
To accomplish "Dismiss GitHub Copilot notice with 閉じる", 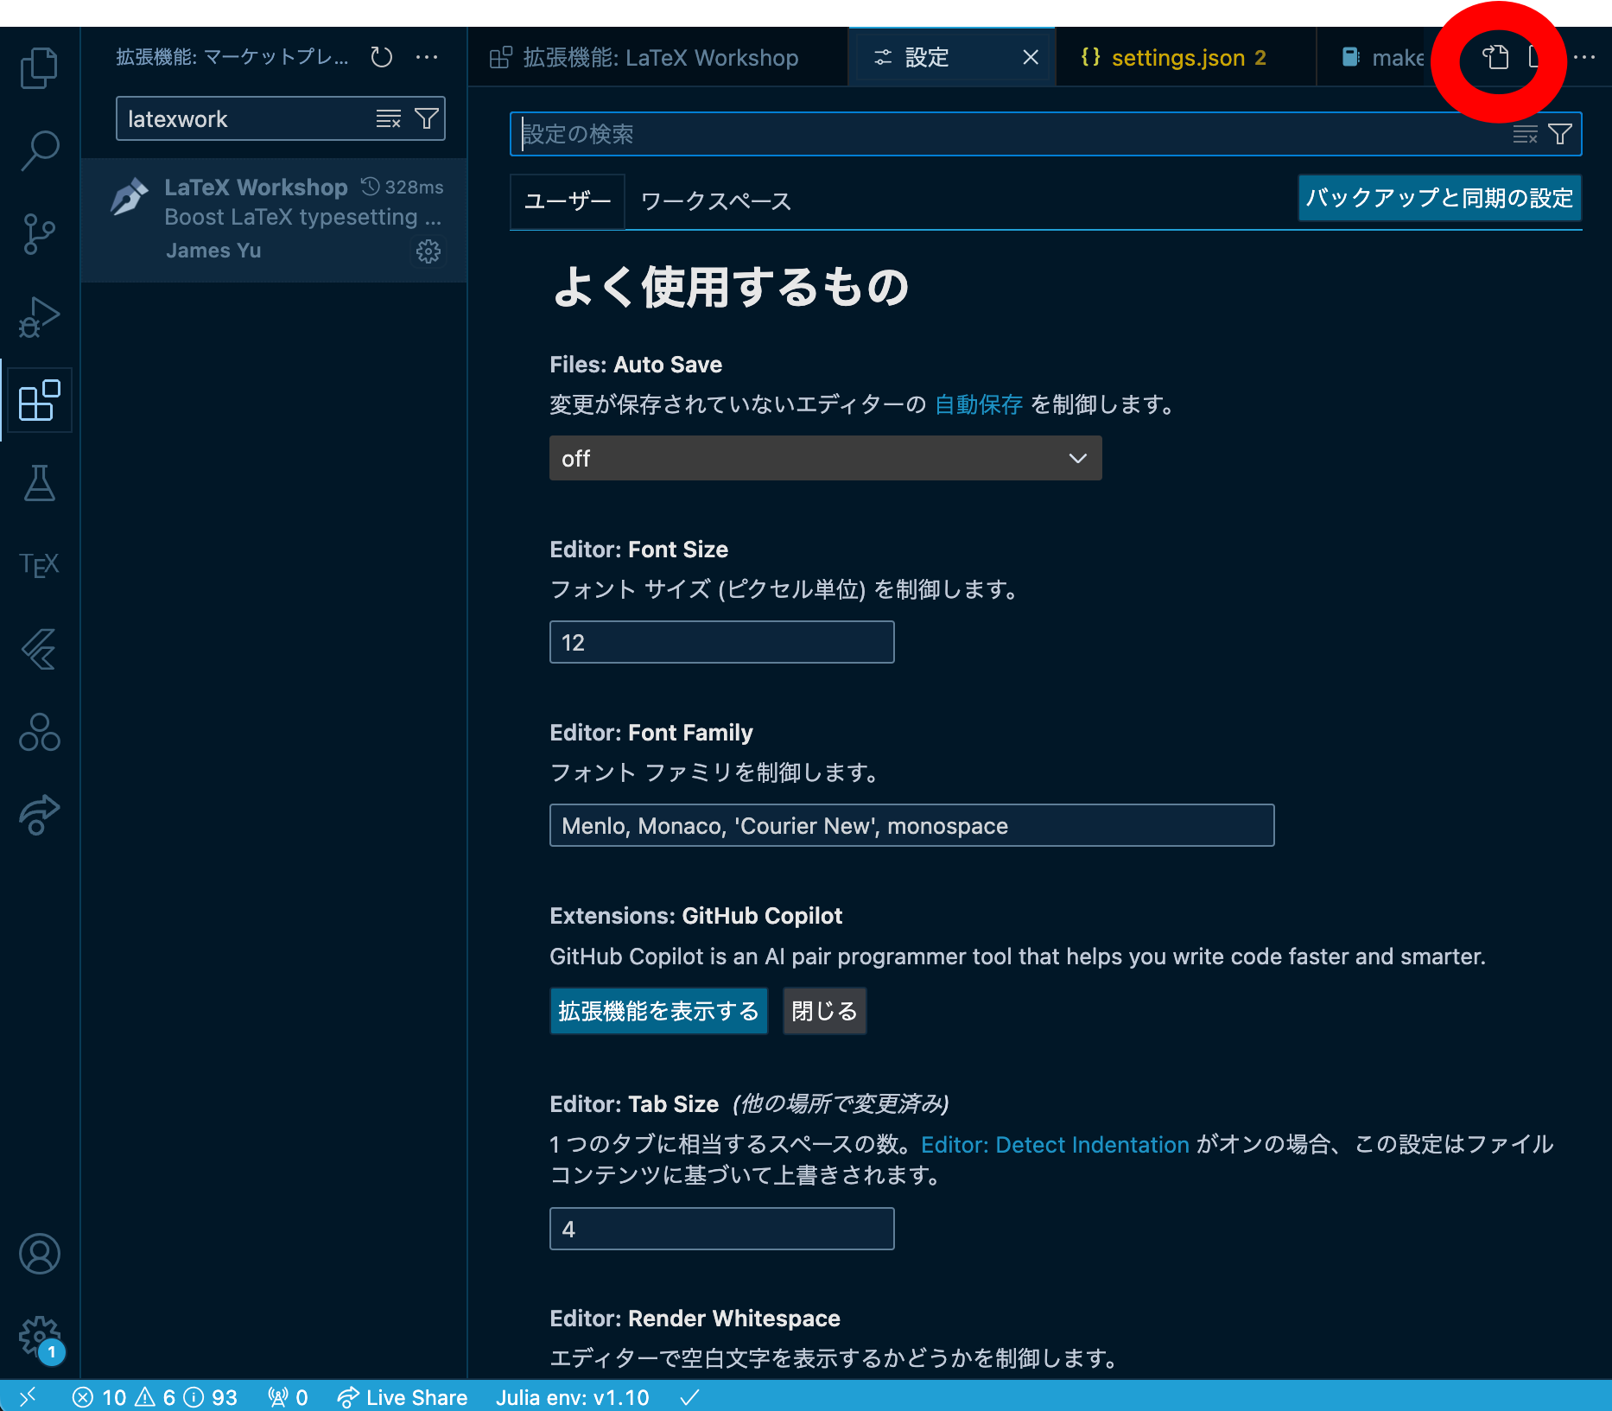I will (x=823, y=1011).
